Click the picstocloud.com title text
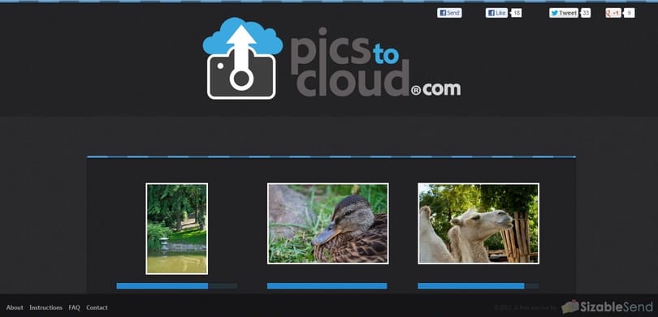Viewport: 658px width, 317px height. pos(375,62)
